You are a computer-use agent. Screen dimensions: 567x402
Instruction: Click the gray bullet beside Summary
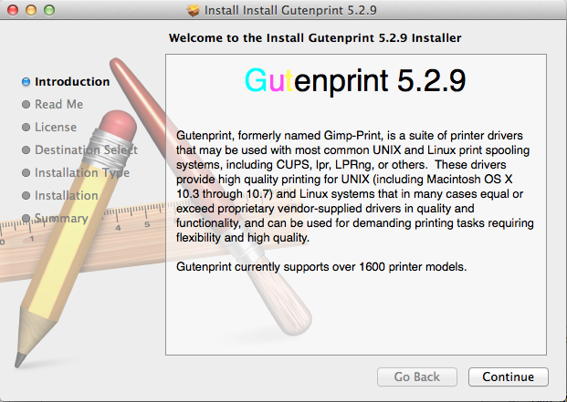point(26,218)
